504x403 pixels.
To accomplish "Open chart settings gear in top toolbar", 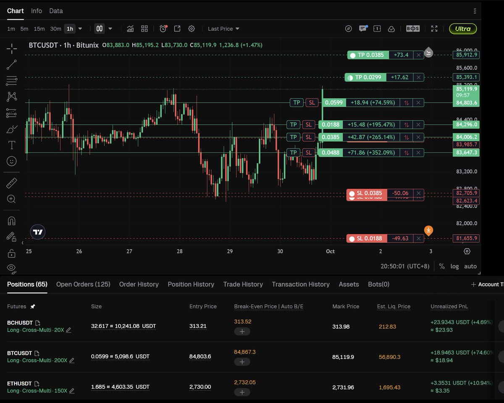I will click(192, 29).
